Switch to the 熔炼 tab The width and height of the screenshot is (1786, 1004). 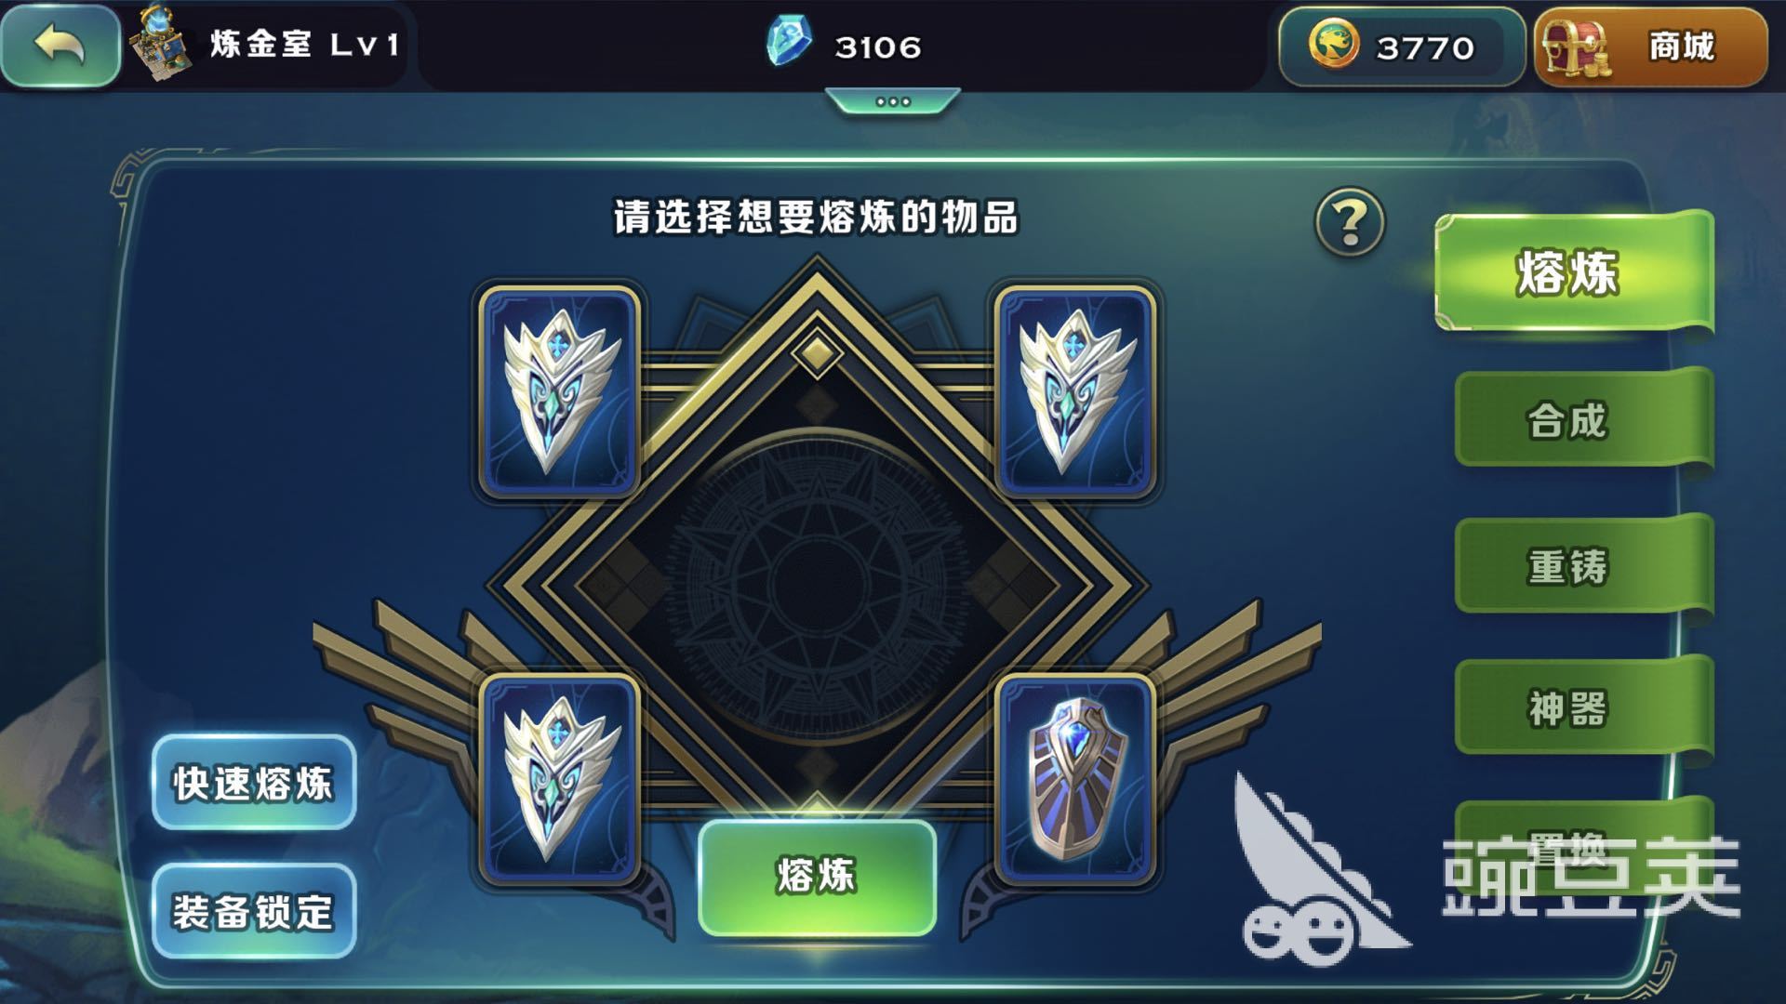1574,272
